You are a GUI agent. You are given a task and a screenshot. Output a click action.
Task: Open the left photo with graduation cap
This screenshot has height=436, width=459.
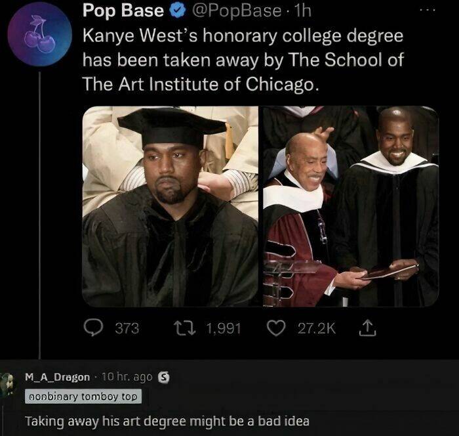170,206
